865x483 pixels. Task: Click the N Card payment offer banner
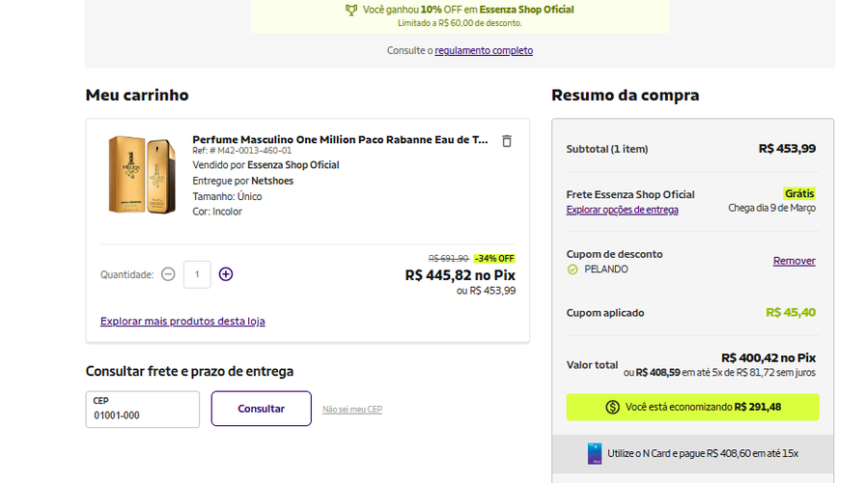tap(692, 454)
